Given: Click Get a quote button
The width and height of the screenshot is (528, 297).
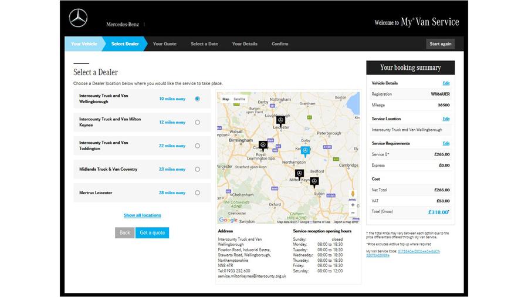Looking at the screenshot, I should coord(152,232).
